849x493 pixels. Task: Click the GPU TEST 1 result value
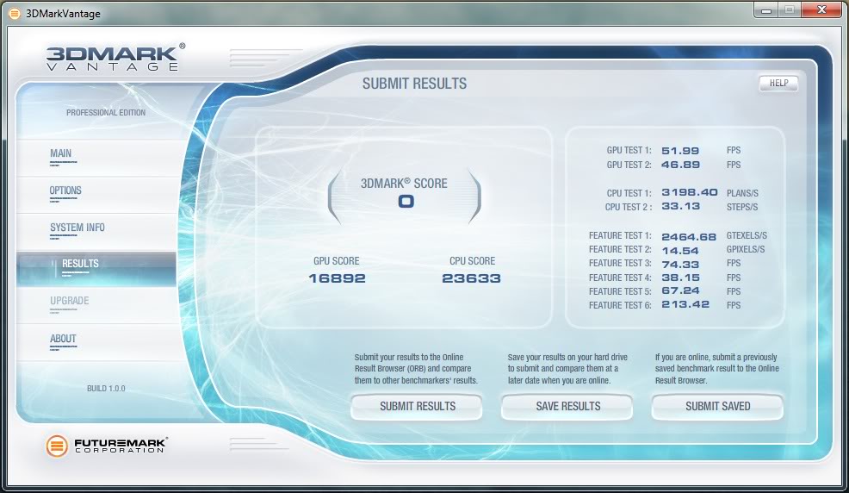point(680,150)
